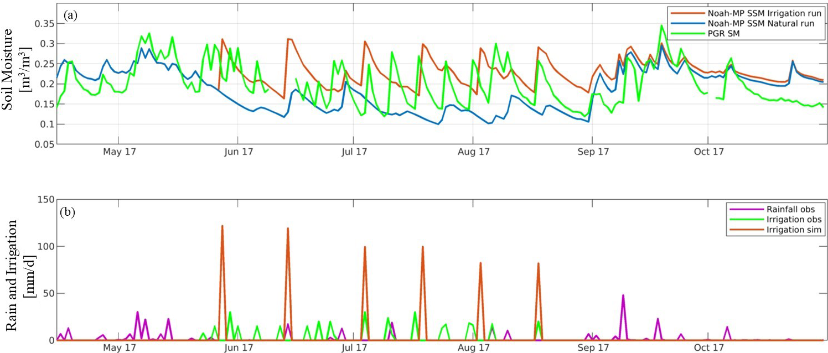This screenshot has height=353, width=828.
Task: Click the highest purple rainfall peak in September
Action: tap(623, 295)
